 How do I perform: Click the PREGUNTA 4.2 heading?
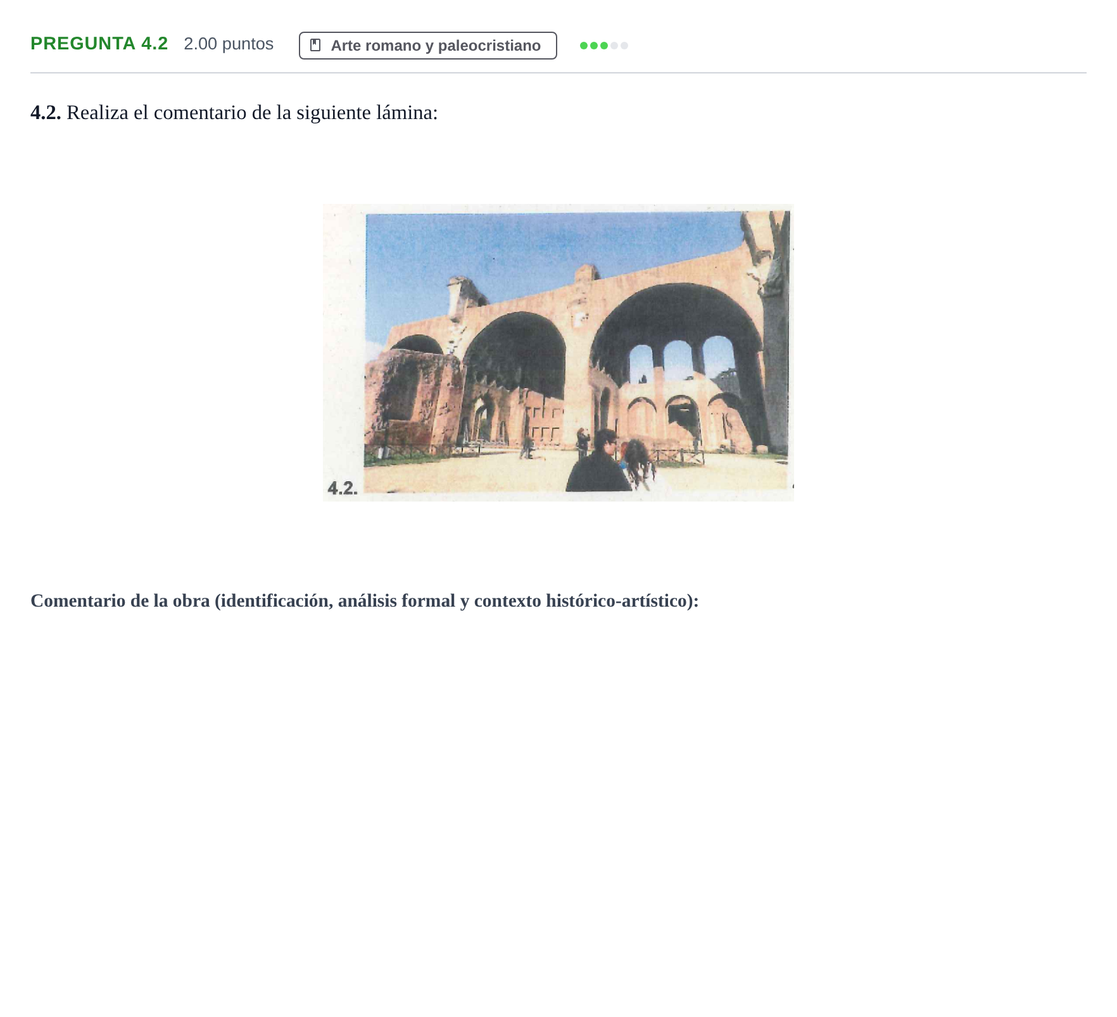pyautogui.click(x=99, y=44)
